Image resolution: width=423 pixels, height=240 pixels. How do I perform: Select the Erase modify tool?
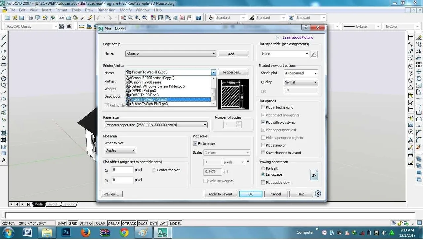point(419,37)
